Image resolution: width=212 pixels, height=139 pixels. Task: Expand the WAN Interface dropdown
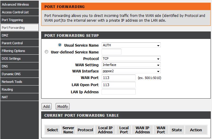coord(131,71)
